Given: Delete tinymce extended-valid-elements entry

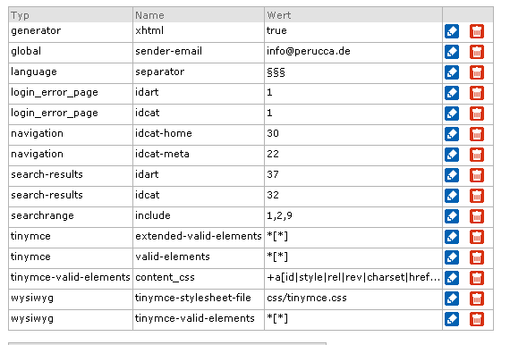Looking at the screenshot, I should tap(477, 237).
